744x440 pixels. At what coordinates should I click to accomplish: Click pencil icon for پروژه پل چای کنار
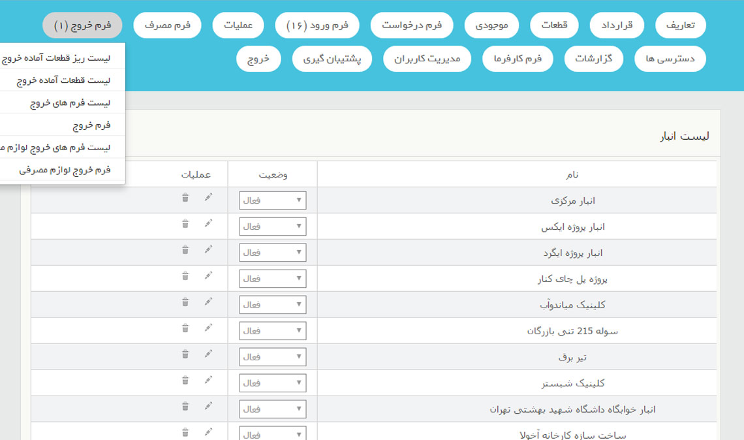click(208, 275)
